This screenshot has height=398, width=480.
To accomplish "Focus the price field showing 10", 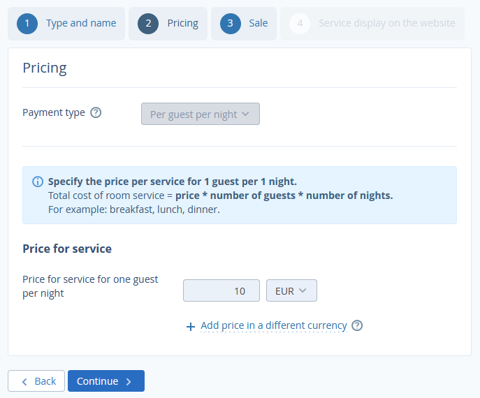I will tap(221, 290).
